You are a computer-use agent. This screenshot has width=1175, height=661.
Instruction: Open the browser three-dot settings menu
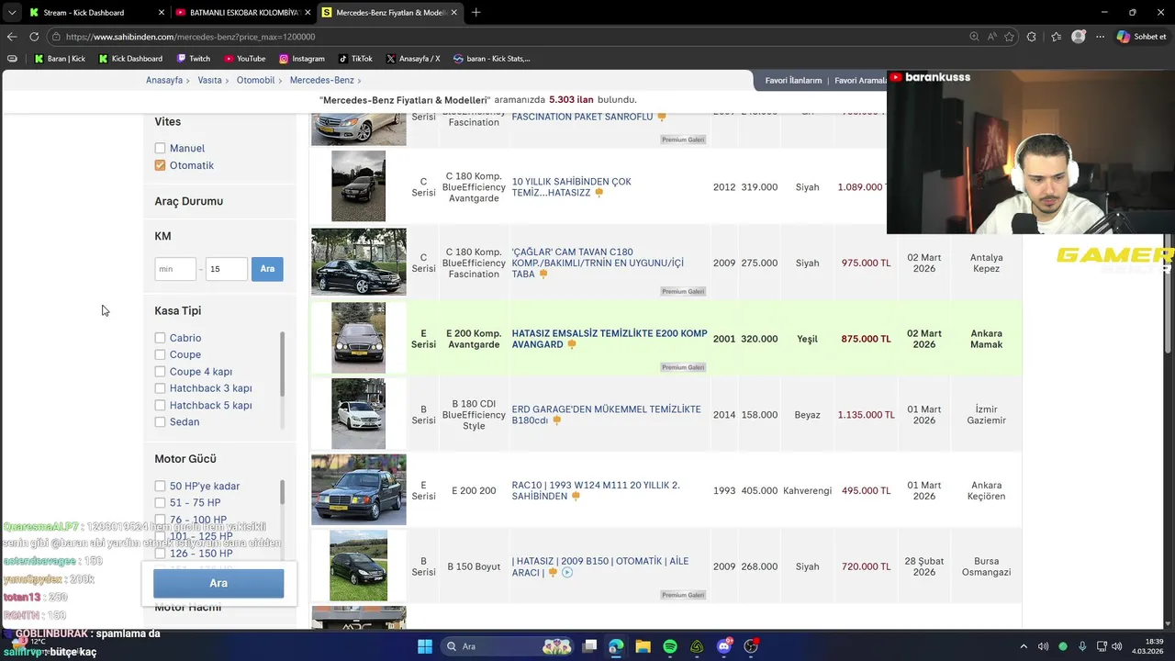[1100, 37]
